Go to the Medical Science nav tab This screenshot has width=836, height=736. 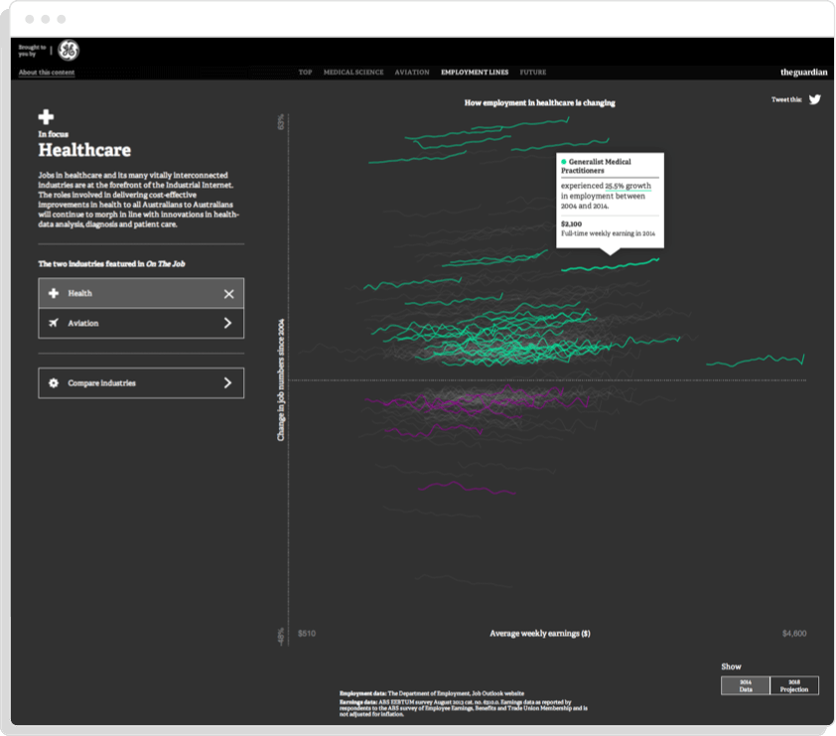click(x=352, y=73)
